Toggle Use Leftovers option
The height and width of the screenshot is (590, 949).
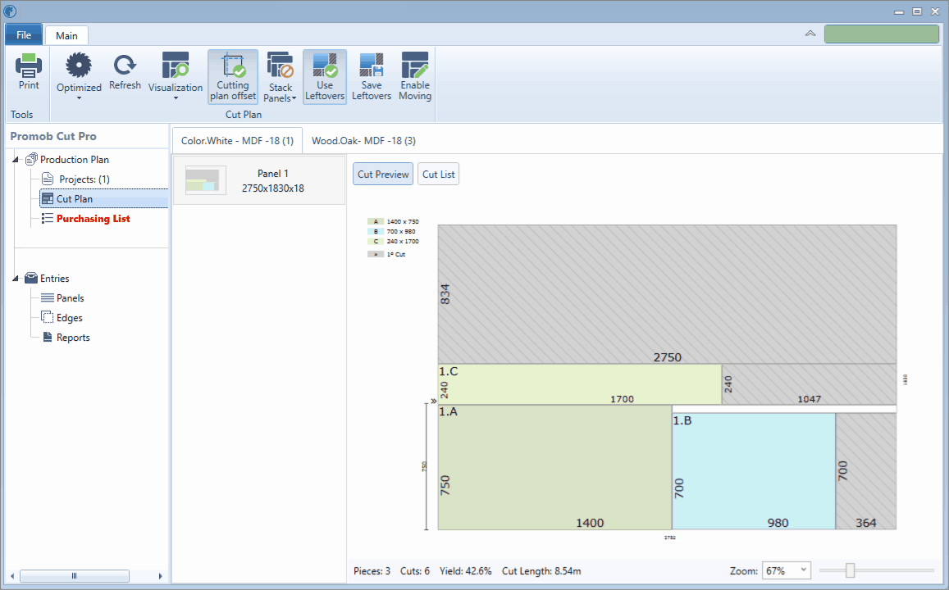325,77
